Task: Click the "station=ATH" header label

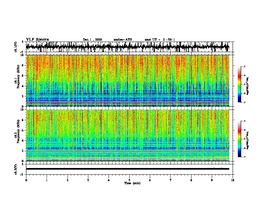Action: pos(123,40)
